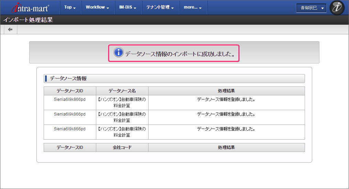Image resolution: width=349 pixels, height=189 pixels.
Task: Select first row ID 5ienia6l9k866pd
Action: tap(70, 99)
